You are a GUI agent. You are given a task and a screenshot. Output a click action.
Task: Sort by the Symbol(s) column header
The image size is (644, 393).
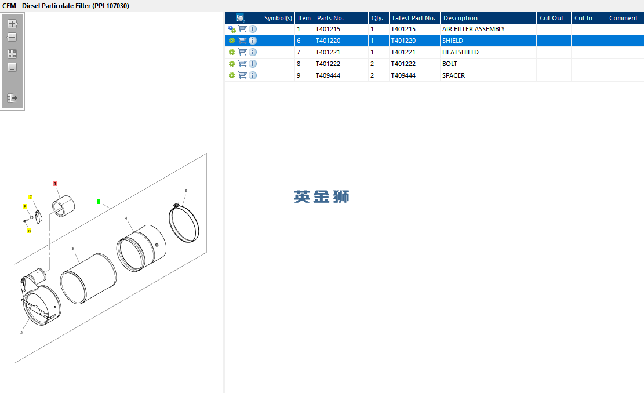278,18
